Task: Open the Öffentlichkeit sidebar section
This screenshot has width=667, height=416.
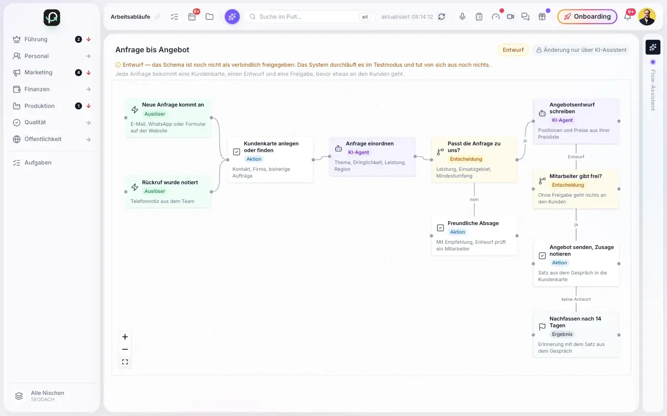Action: point(52,139)
